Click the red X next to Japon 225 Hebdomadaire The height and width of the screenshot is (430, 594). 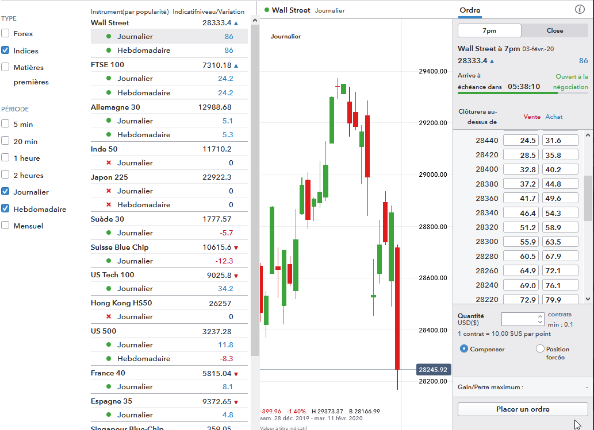(x=109, y=204)
